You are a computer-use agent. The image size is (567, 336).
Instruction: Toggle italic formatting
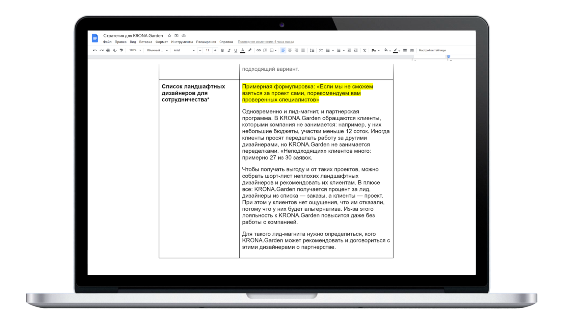[x=229, y=50]
